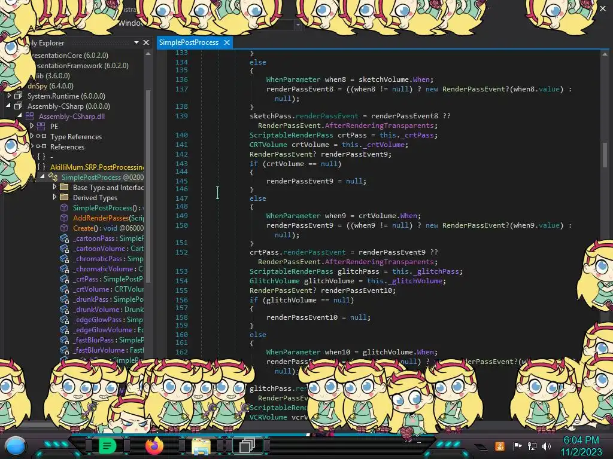Select the References tree row

67,147
